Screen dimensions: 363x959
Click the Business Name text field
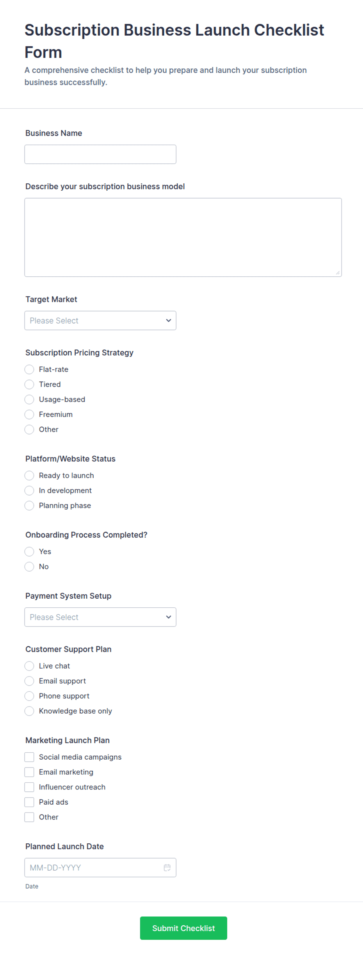pyautogui.click(x=100, y=154)
